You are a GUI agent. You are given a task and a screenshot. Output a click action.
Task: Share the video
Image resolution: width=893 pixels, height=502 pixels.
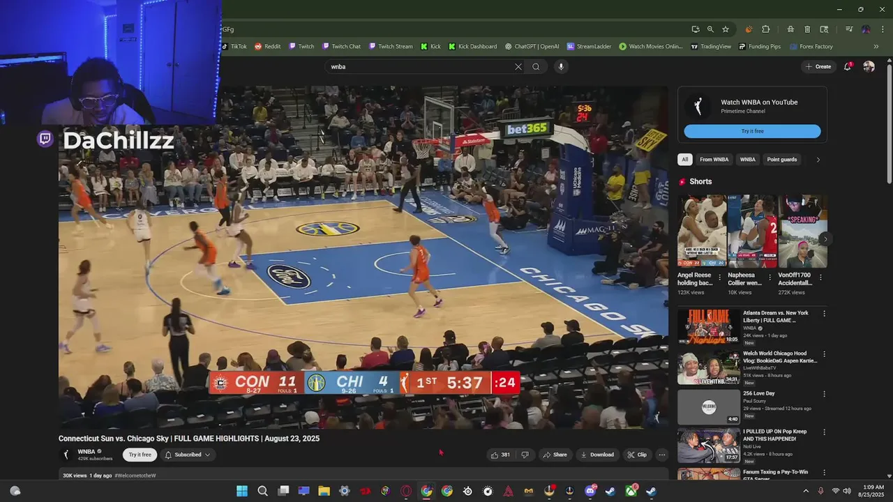(x=555, y=455)
